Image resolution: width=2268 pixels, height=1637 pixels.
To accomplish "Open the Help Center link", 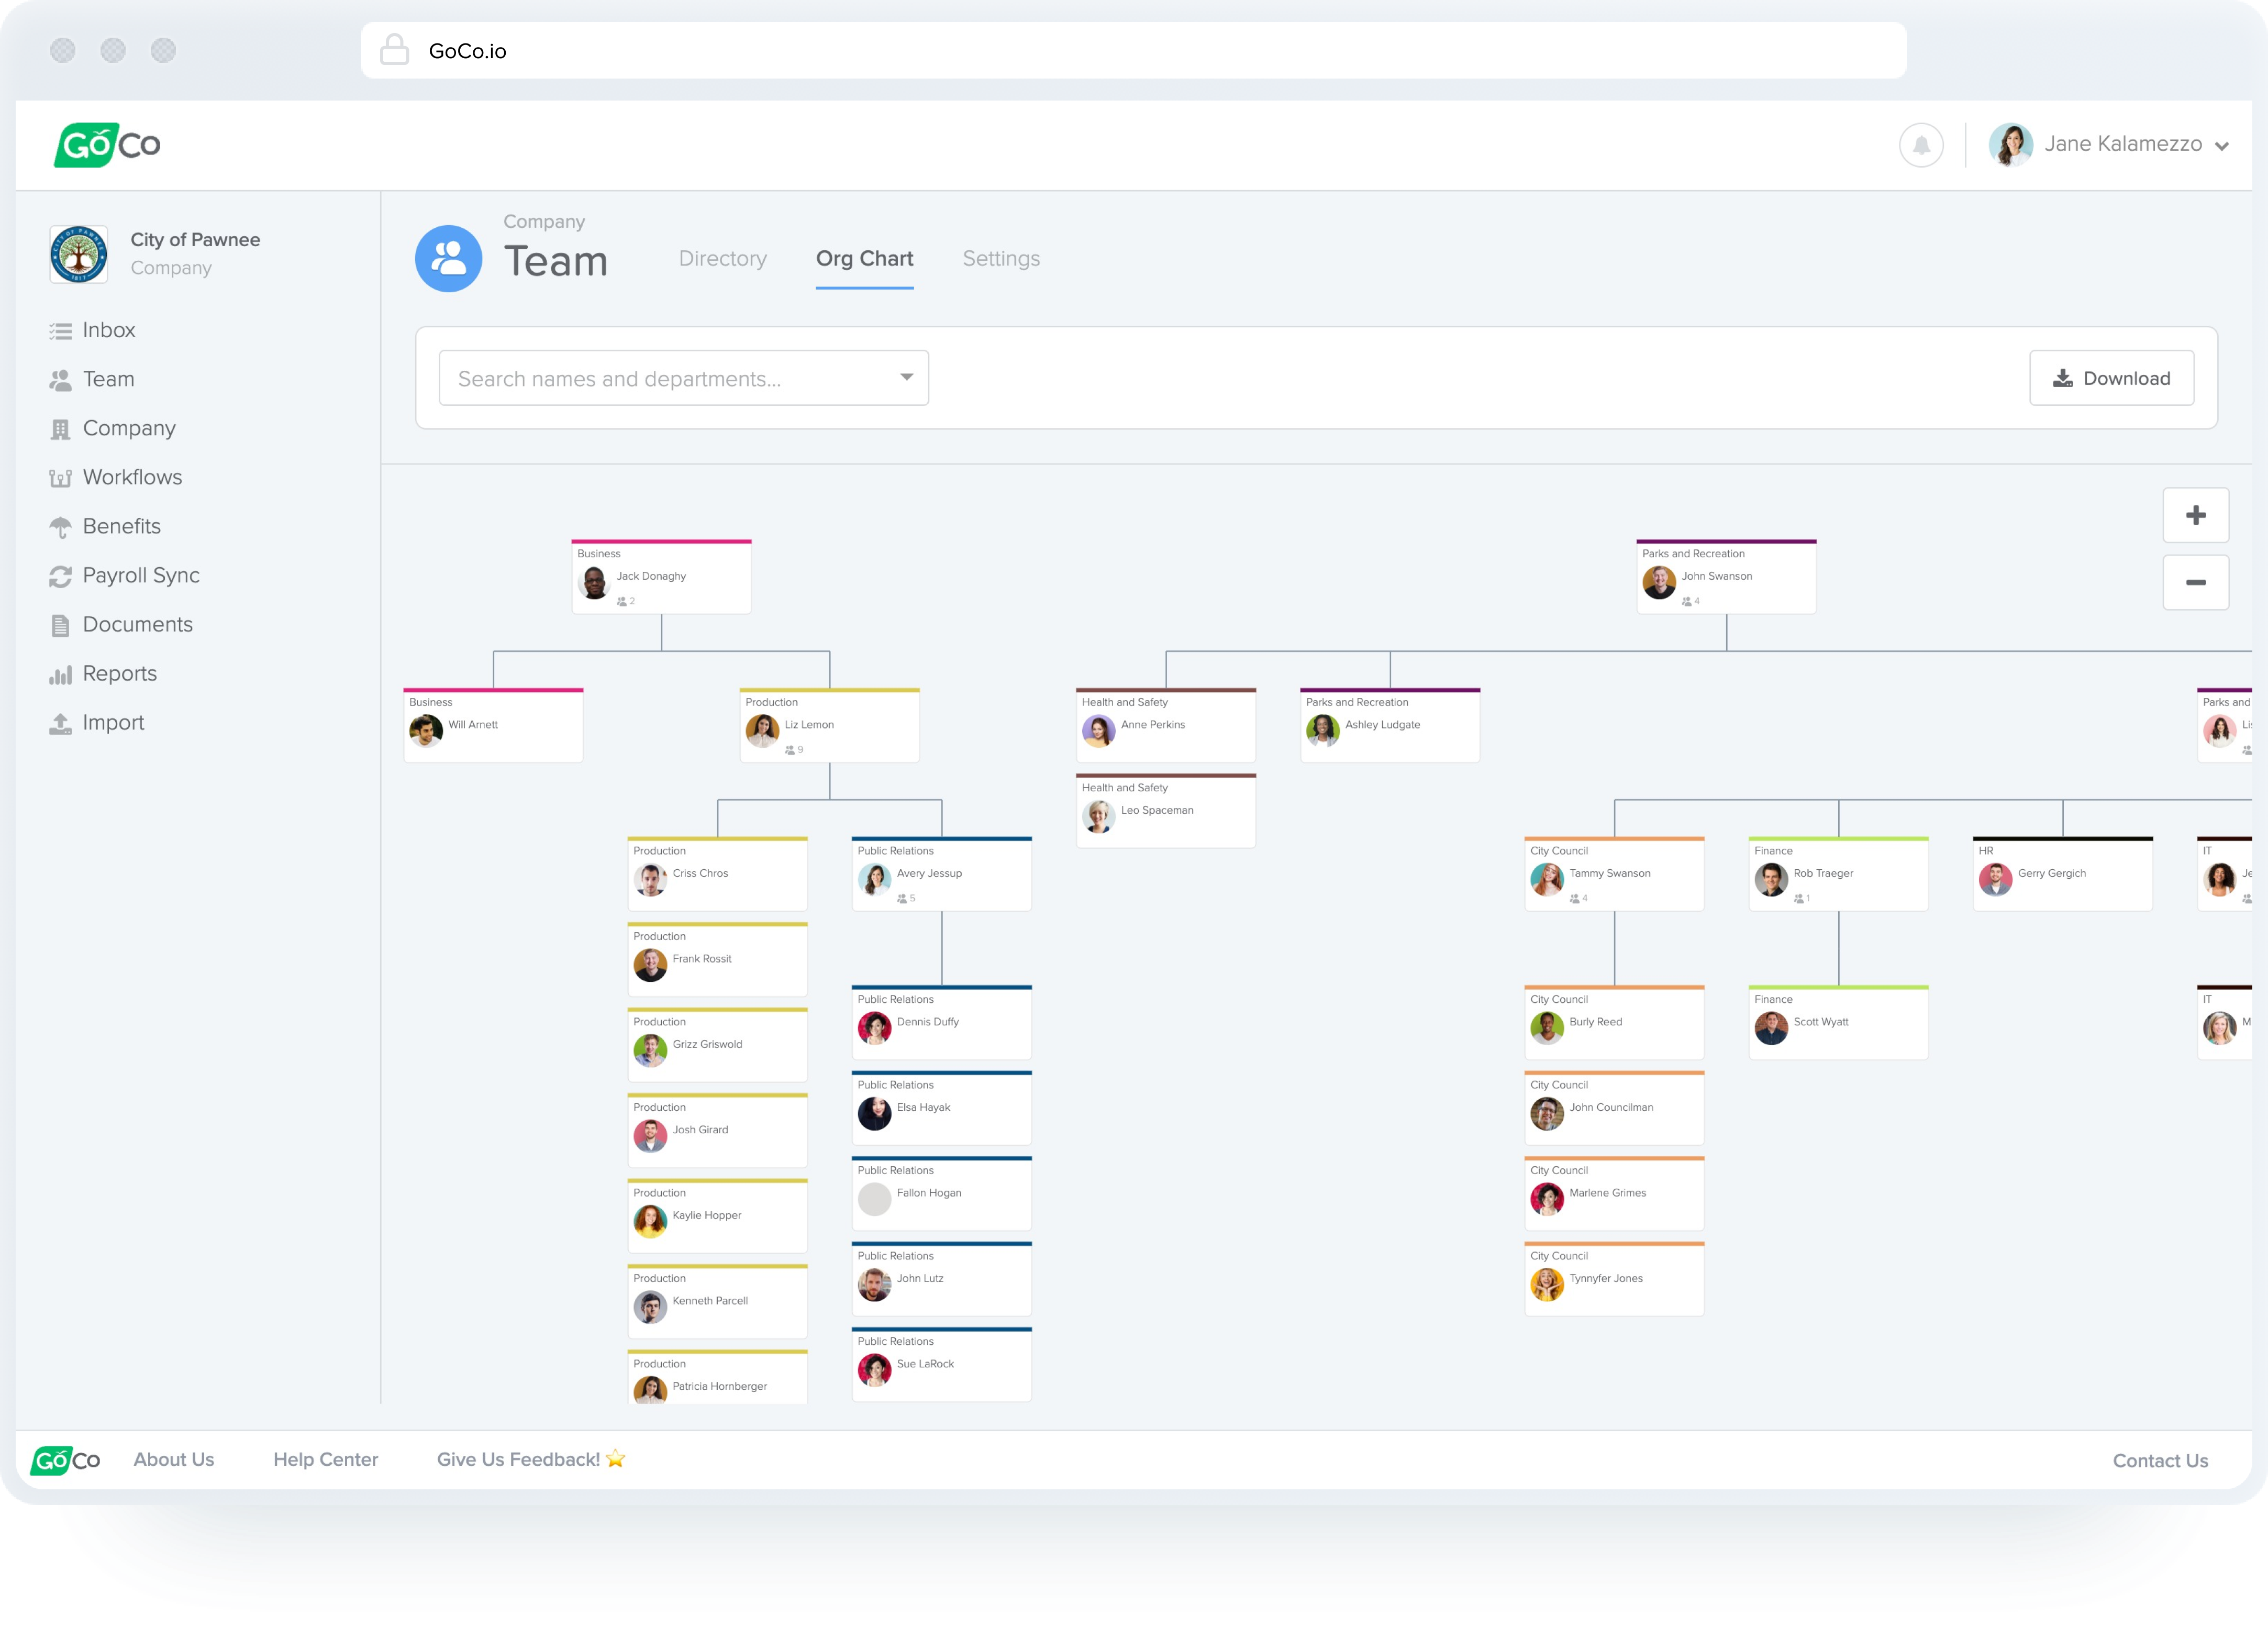I will (325, 1459).
